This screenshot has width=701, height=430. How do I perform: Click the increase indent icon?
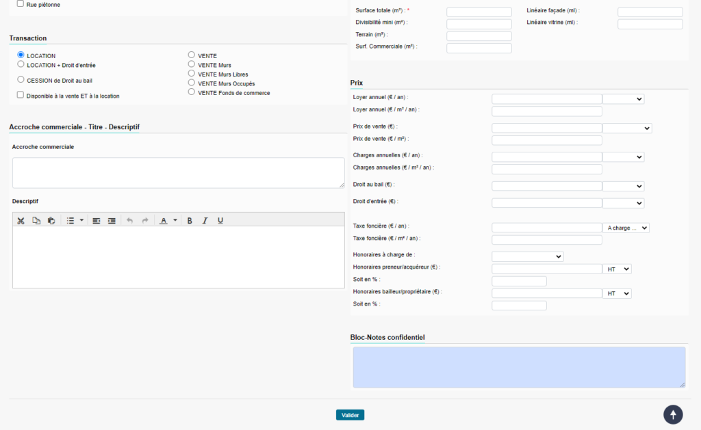[112, 221]
